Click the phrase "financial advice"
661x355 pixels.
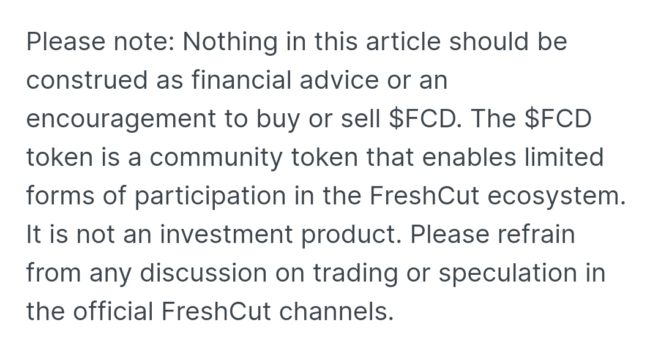click(285, 80)
